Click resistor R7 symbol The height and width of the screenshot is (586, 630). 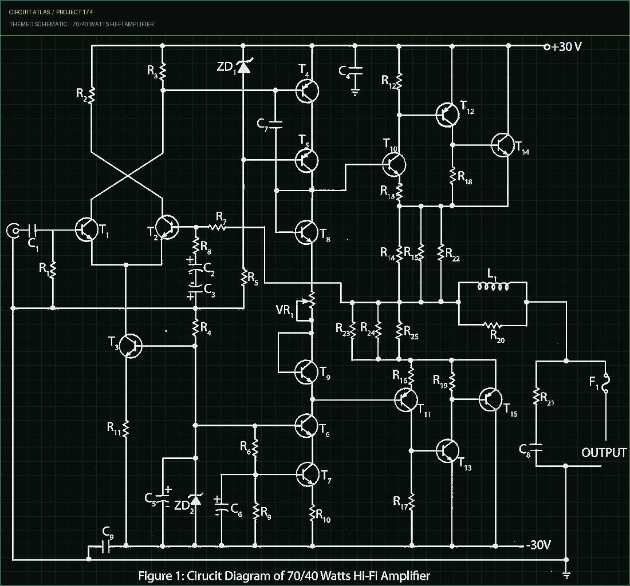(x=218, y=227)
